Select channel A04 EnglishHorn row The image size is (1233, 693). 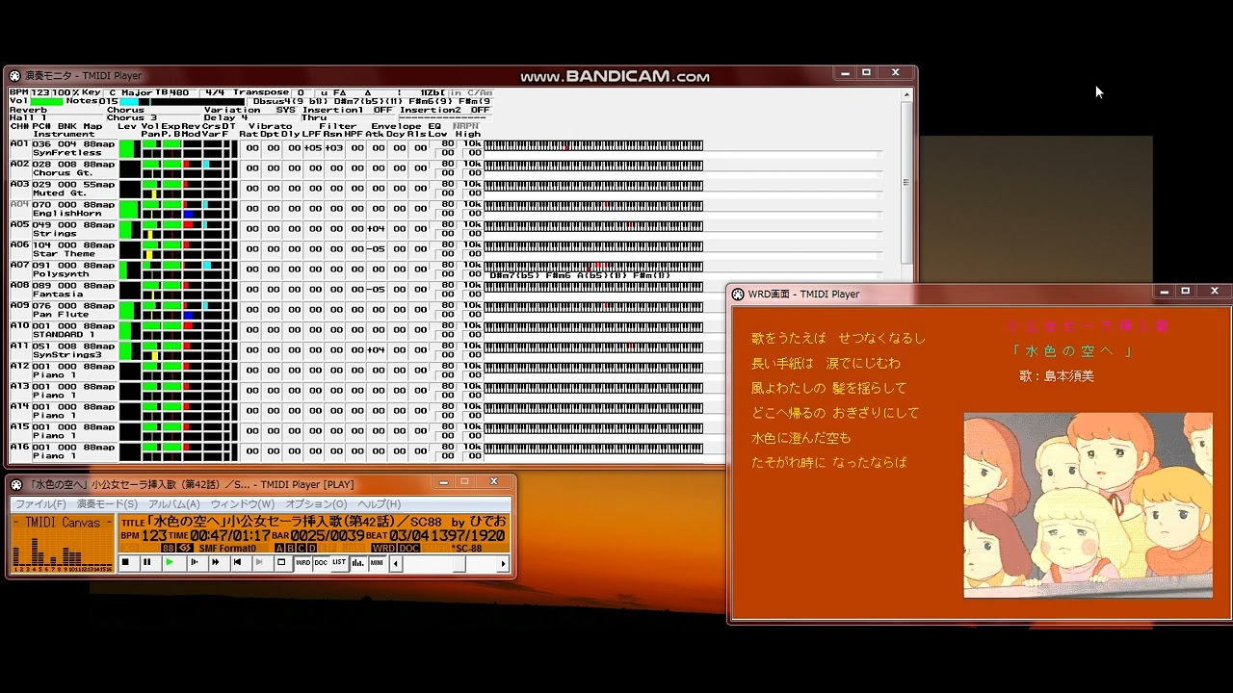point(64,209)
